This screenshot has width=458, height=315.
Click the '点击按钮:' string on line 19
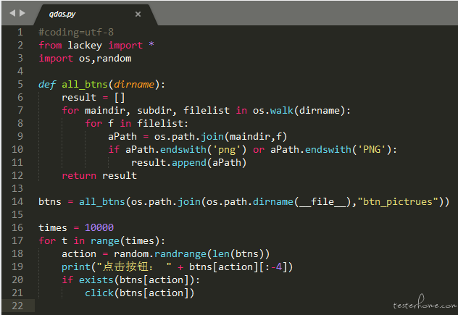pyautogui.click(x=134, y=266)
